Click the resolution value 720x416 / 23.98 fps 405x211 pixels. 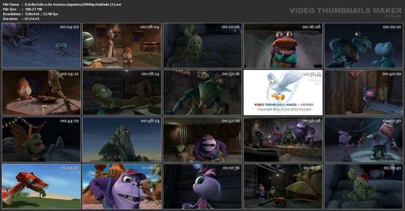41,14
